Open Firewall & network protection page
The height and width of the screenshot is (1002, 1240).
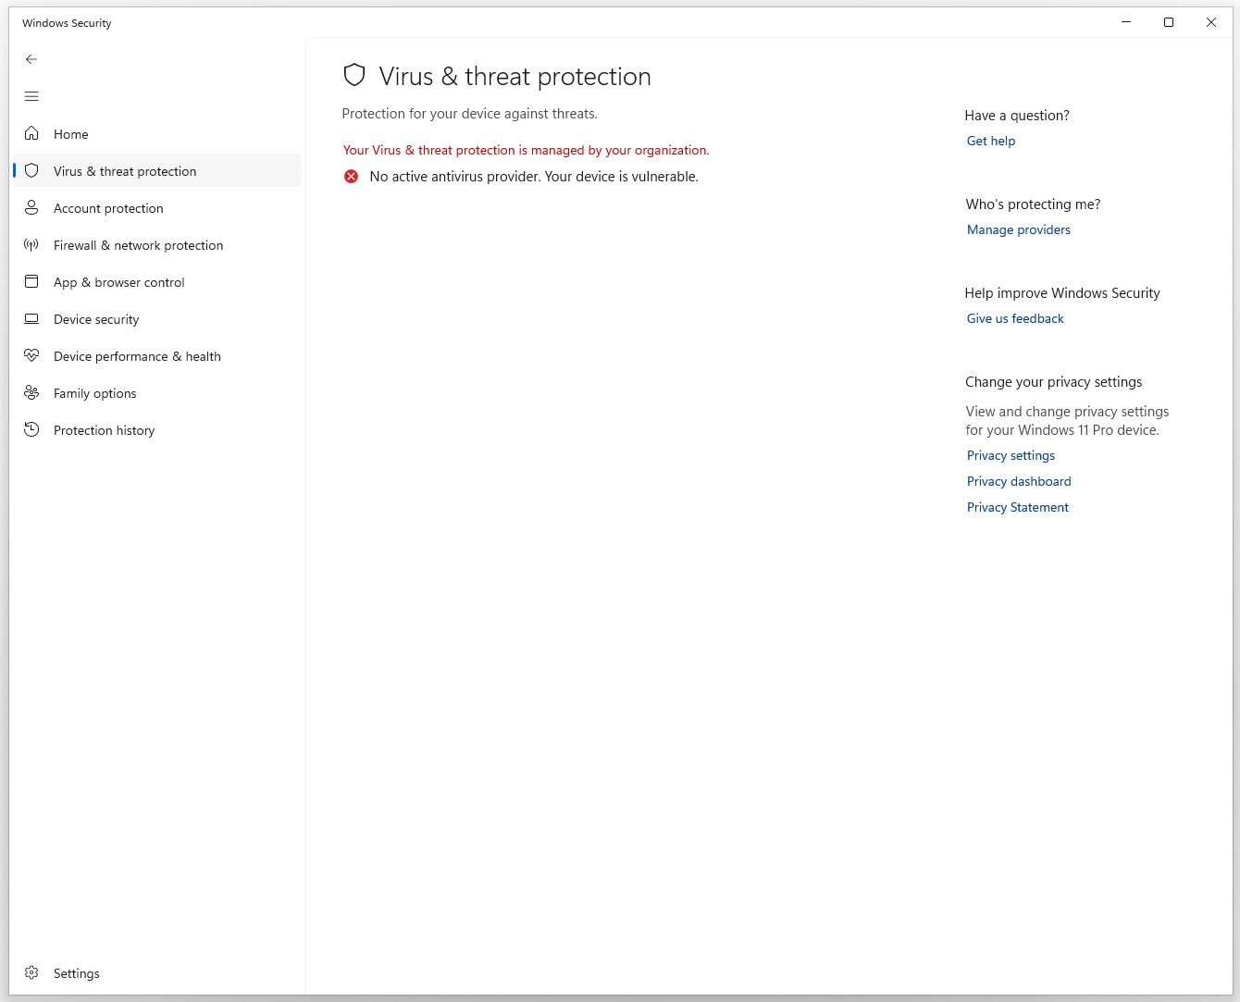click(x=138, y=245)
